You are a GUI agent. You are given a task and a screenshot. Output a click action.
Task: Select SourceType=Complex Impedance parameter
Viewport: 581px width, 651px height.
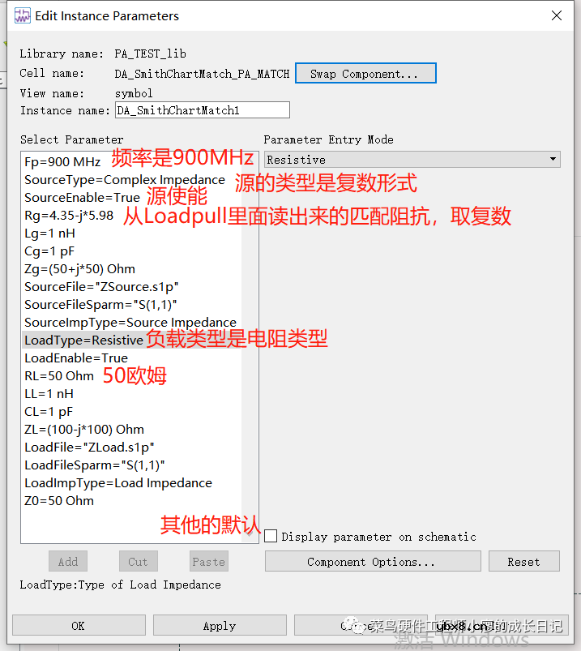click(125, 180)
